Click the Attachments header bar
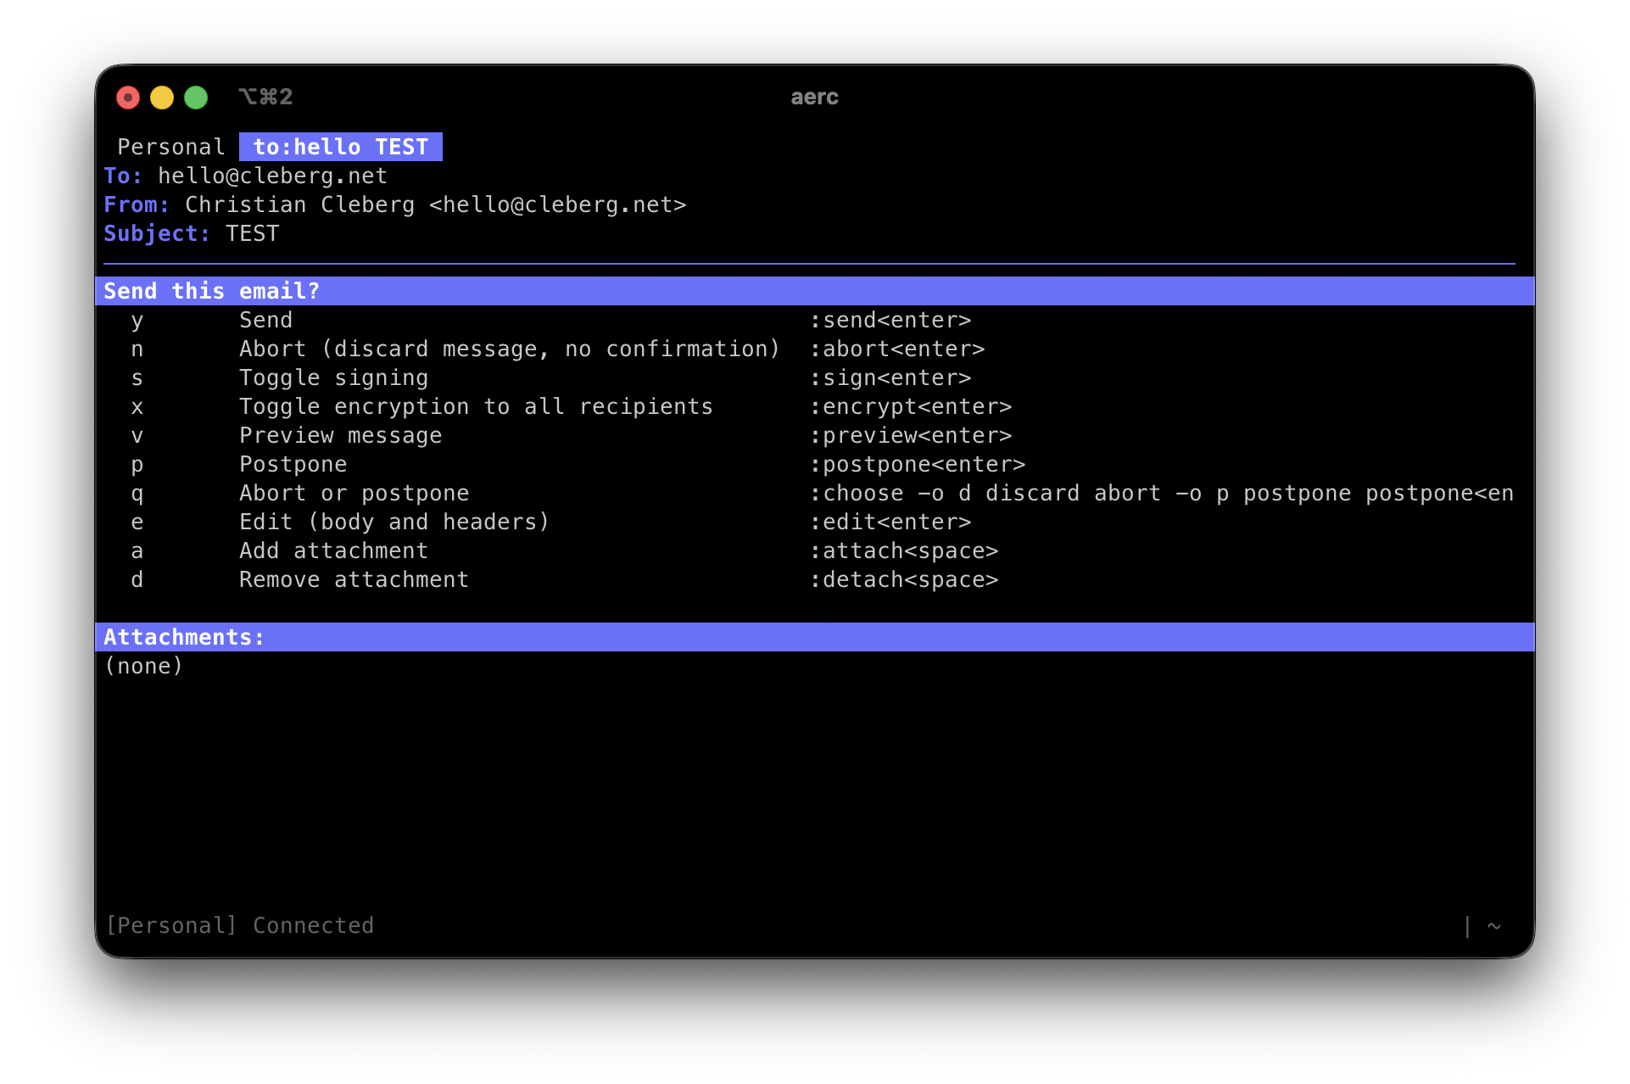Image resolution: width=1630 pixels, height=1084 pixels. [183, 636]
